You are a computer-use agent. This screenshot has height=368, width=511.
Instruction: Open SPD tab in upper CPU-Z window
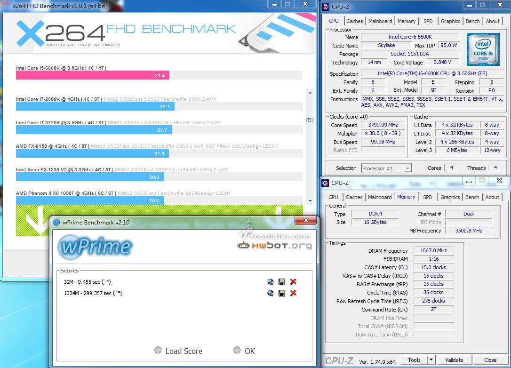click(428, 21)
